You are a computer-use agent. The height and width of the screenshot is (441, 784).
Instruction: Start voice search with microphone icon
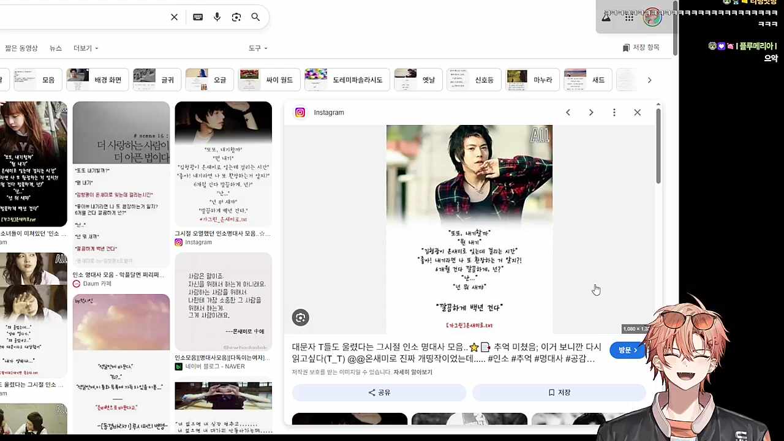(217, 17)
